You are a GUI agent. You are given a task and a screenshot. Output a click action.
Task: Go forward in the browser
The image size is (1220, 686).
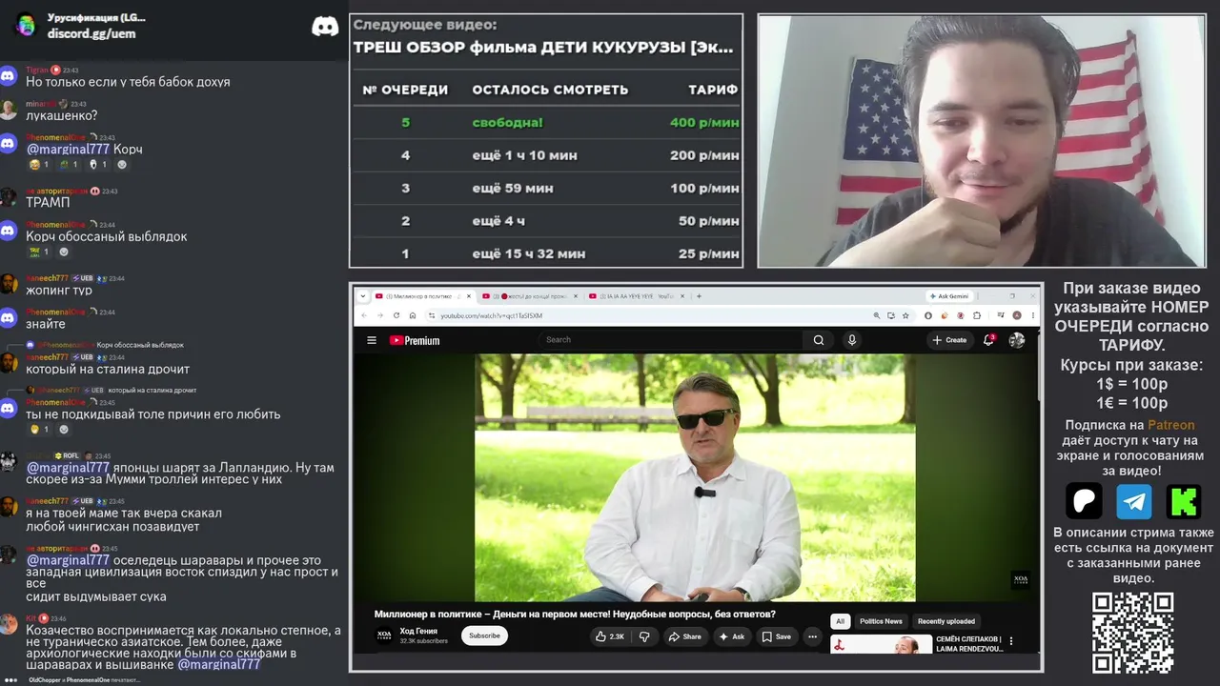(x=379, y=315)
